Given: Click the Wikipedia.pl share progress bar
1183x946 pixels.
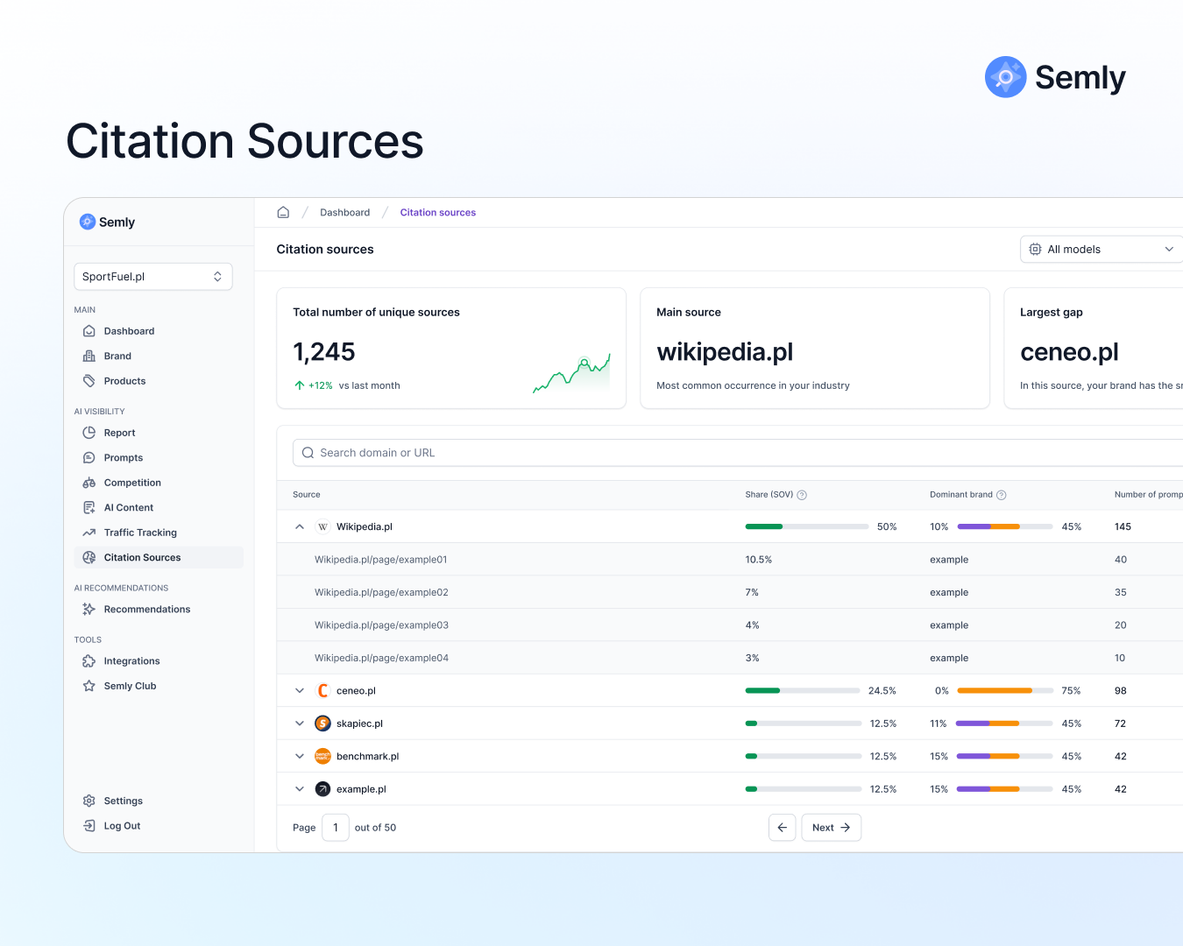Looking at the screenshot, I should click(806, 526).
